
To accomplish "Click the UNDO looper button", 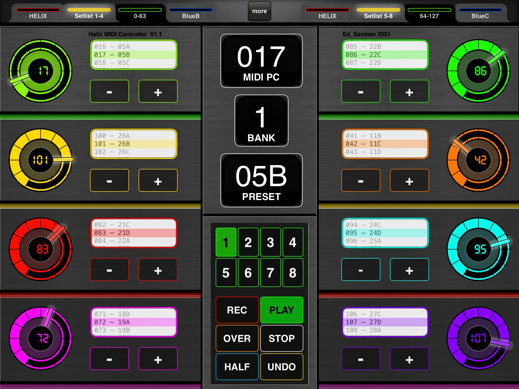I will 282,367.
